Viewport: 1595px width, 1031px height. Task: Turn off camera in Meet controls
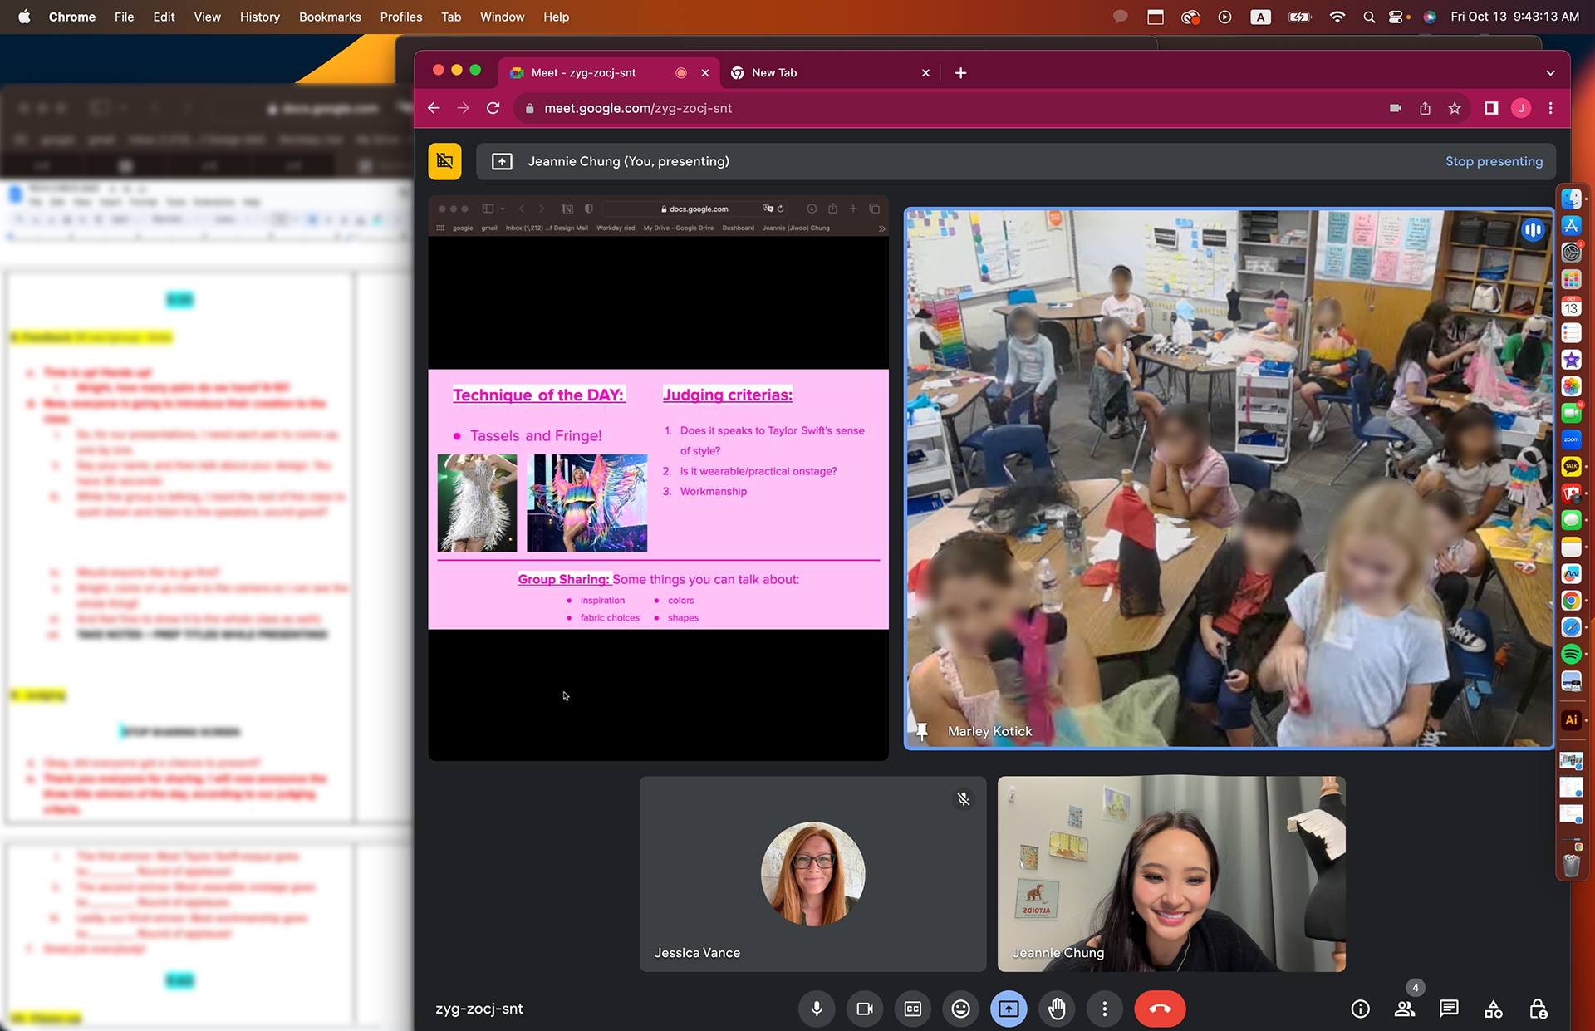[865, 1009]
